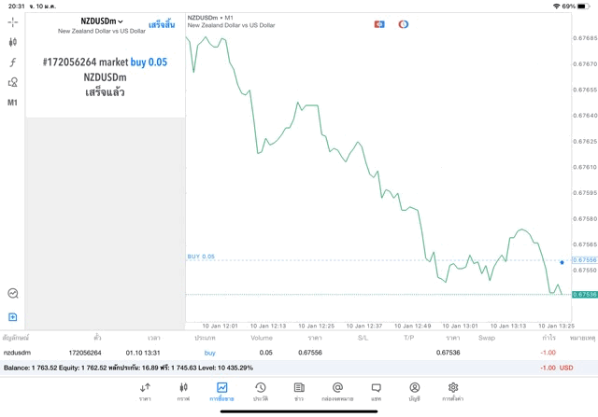Open the ราคา quotes tab

145,392
